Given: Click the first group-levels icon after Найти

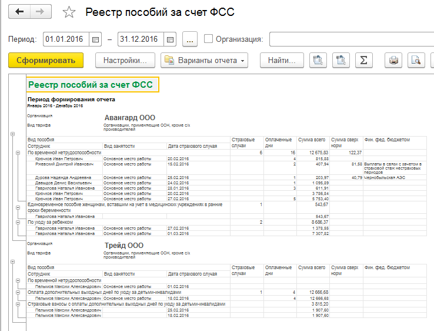Looking at the screenshot, I should coord(318,60).
